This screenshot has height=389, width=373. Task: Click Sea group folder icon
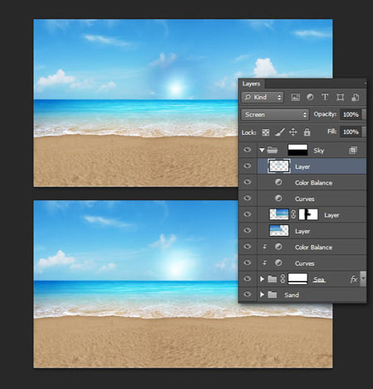click(272, 279)
